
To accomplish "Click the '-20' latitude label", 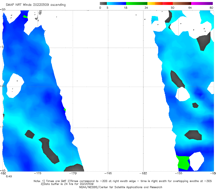I will (3, 9).
